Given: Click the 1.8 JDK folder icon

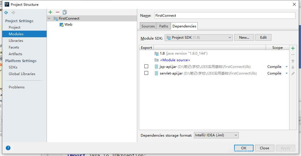Looking at the screenshot, I should pyautogui.click(x=157, y=53).
